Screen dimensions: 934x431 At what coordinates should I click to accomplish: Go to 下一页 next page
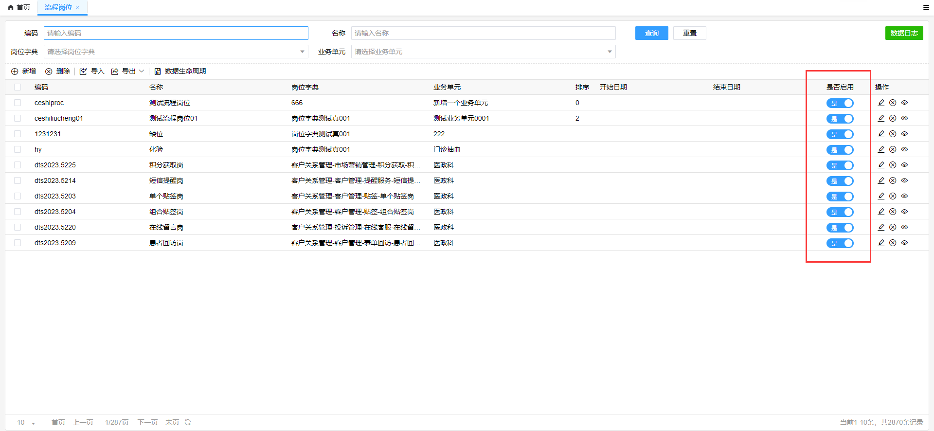(148, 422)
